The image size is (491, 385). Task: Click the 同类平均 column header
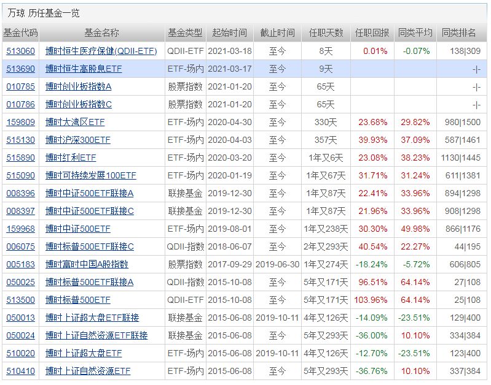click(415, 33)
